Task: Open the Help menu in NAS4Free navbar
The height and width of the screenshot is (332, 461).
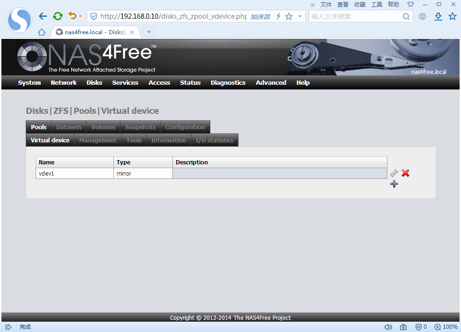Action: tap(303, 82)
